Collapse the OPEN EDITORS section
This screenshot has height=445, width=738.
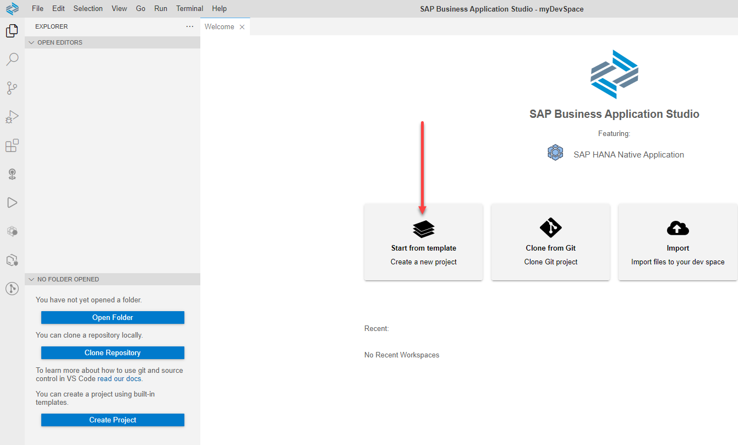coord(31,42)
